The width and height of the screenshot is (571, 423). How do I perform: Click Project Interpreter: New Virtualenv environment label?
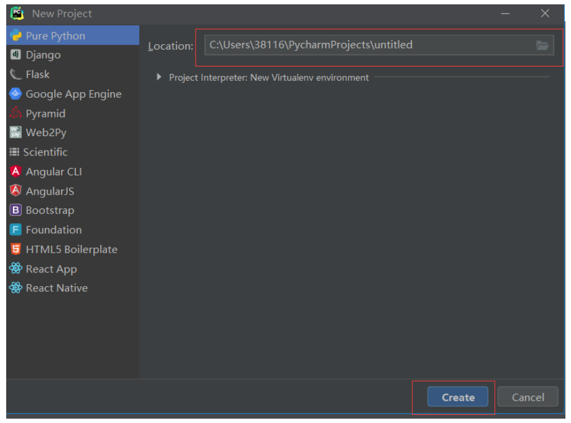[x=269, y=77]
